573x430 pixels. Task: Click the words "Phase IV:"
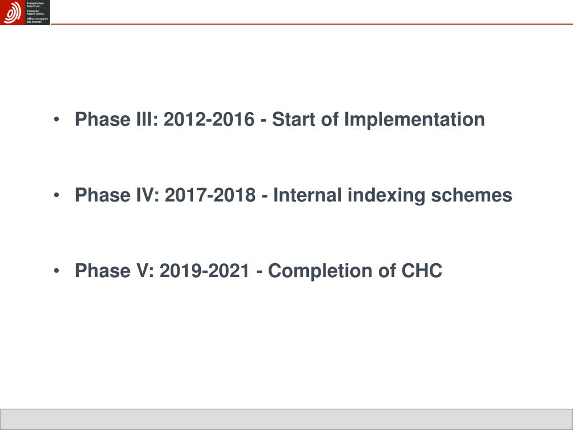118,195
